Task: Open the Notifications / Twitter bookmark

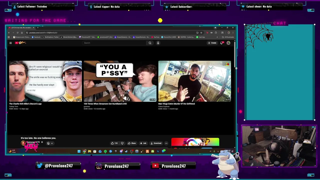Action: pos(50,37)
